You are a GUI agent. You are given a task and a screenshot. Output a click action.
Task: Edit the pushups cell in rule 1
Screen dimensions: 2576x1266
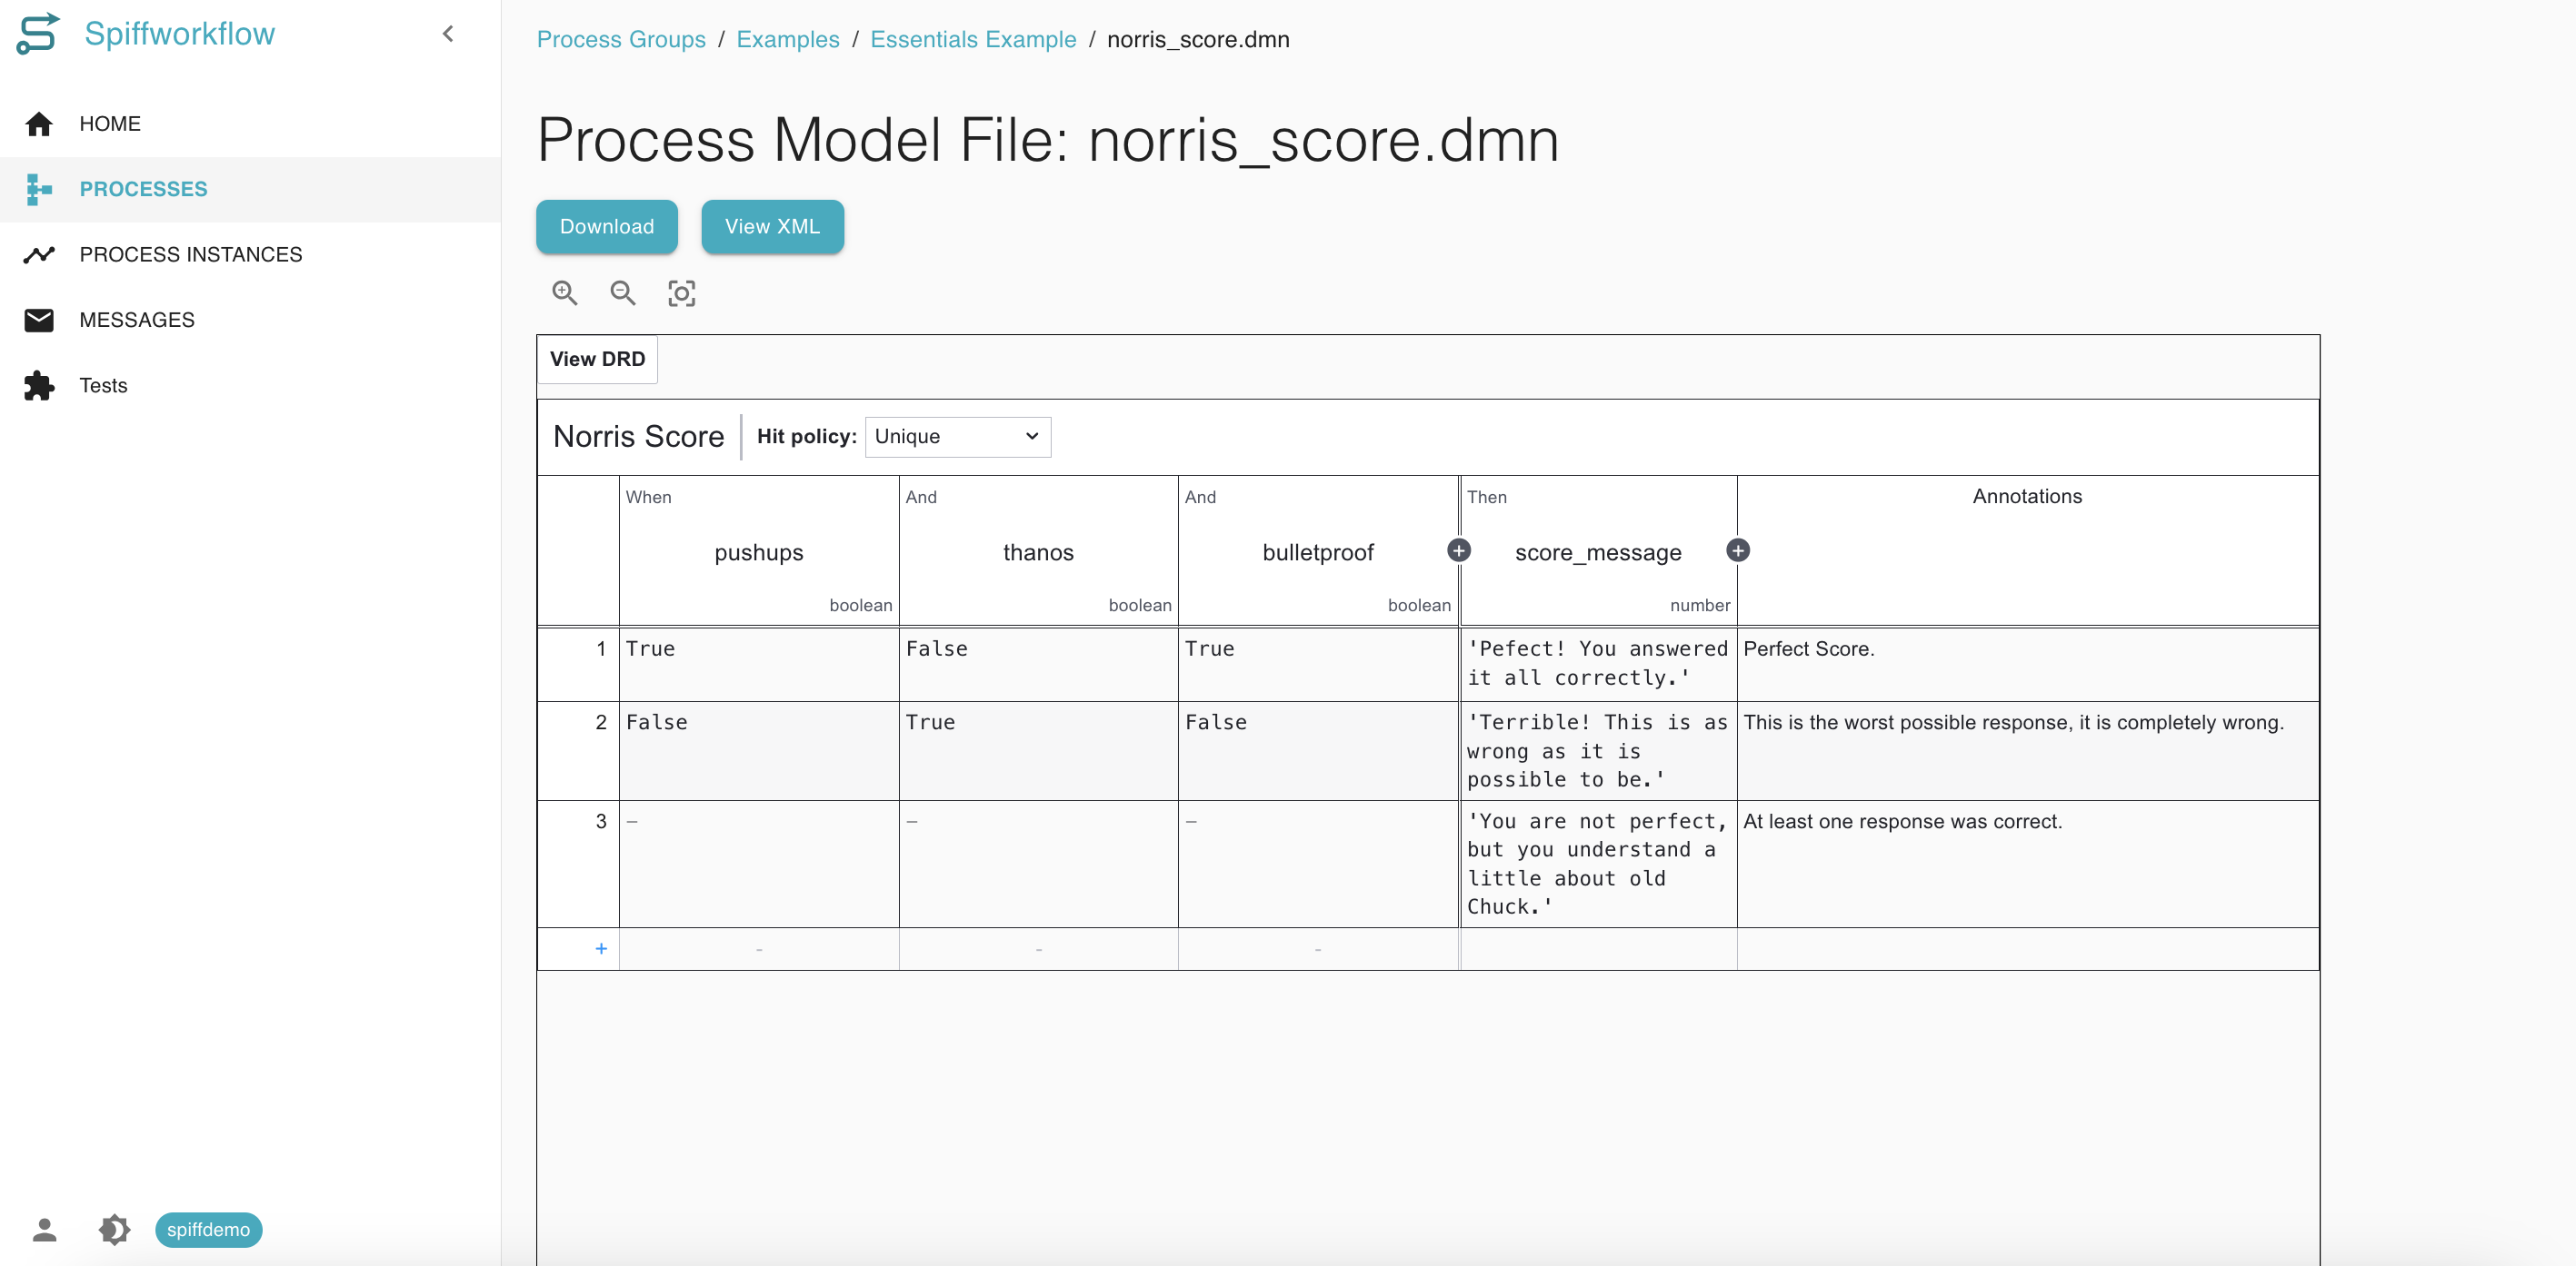pyautogui.click(x=758, y=664)
